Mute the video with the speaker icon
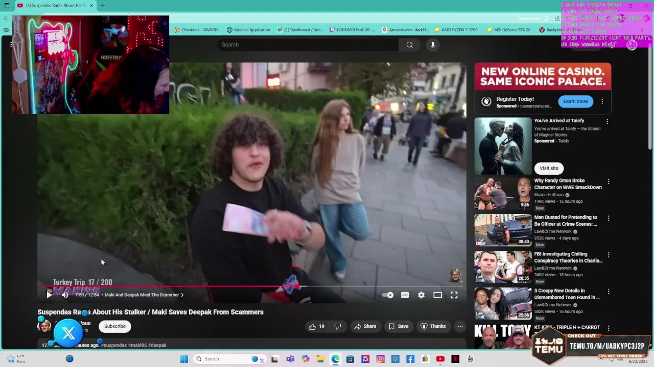 (x=65, y=295)
